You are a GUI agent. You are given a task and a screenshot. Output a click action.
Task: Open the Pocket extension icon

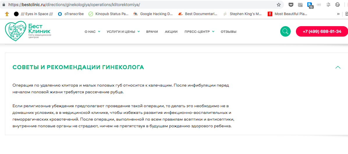291,5
